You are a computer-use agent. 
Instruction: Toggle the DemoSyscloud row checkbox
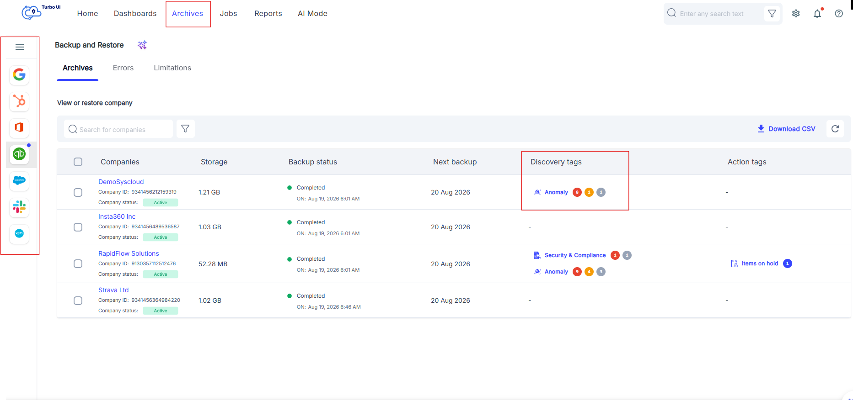click(78, 192)
